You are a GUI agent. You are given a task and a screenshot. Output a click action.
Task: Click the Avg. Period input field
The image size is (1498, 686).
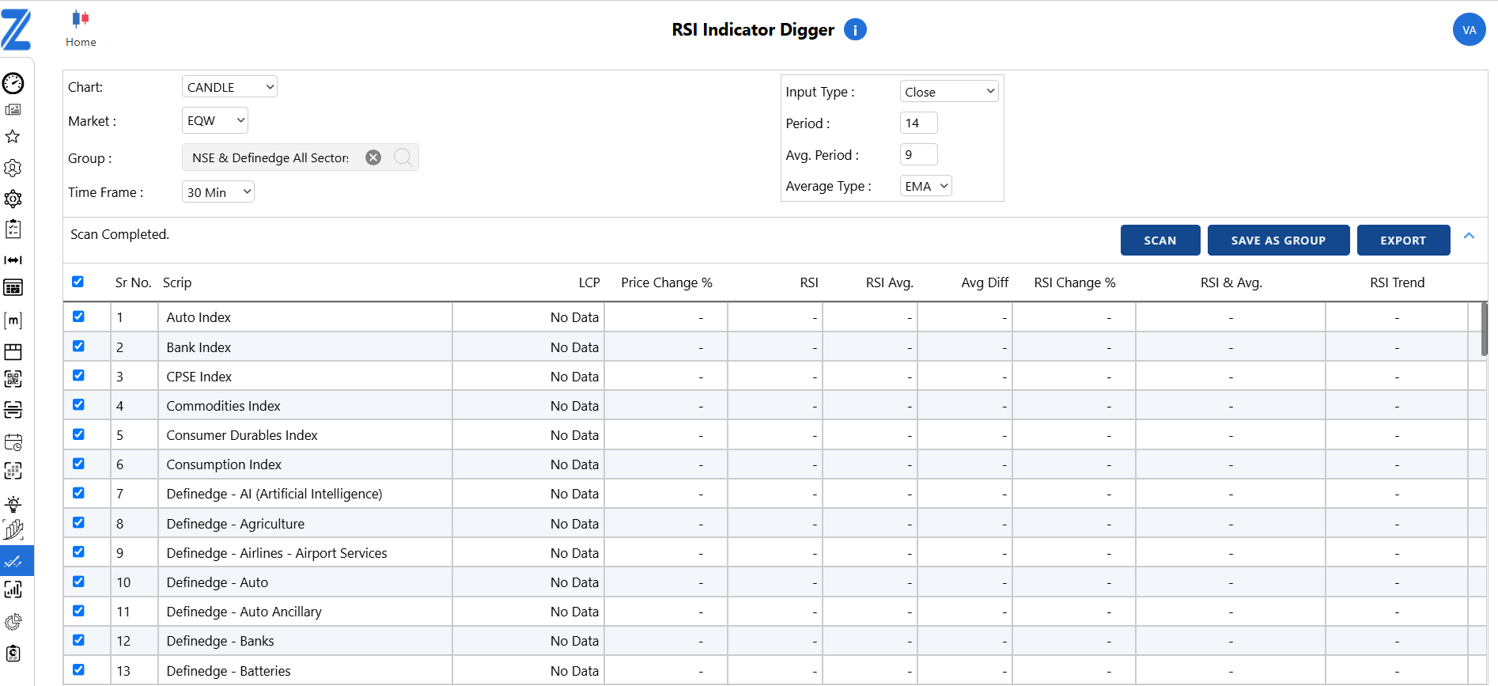pyautogui.click(x=918, y=154)
